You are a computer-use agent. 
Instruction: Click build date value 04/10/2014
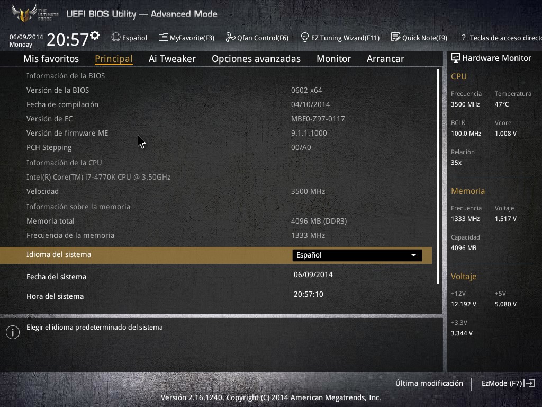[x=310, y=104]
